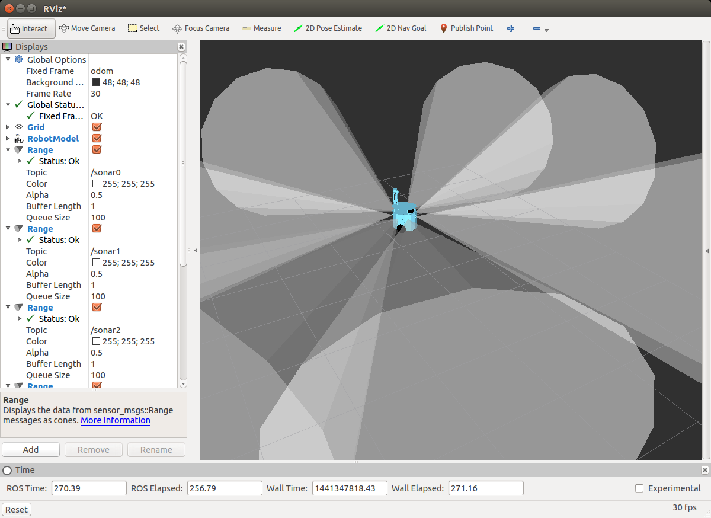This screenshot has width=711, height=518.
Task: Open the More Information link
Action: tap(116, 420)
